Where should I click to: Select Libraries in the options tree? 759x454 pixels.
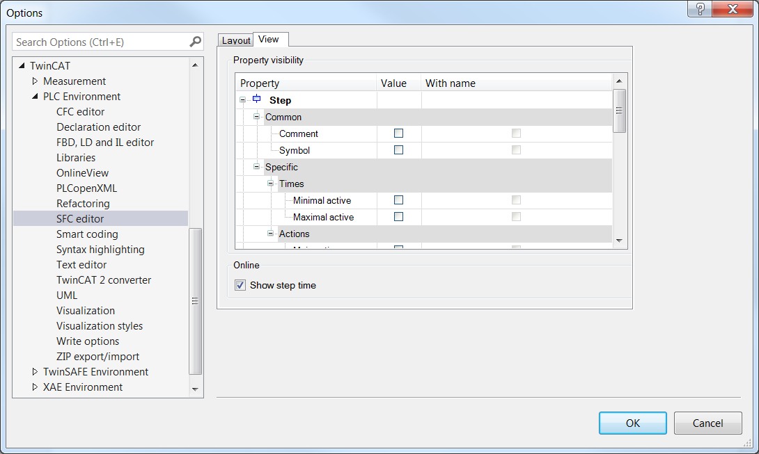click(x=75, y=158)
